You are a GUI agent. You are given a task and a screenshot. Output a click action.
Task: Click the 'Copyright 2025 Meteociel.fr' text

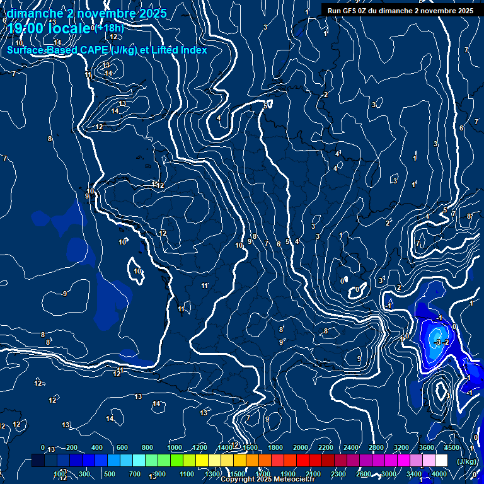[268, 479]
